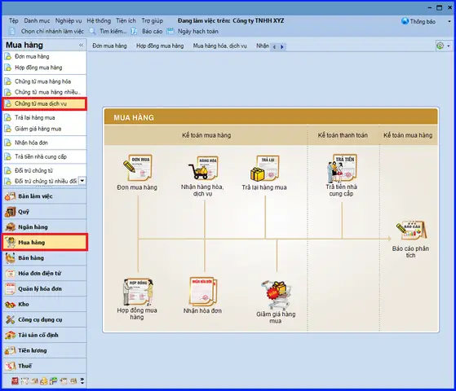The width and height of the screenshot is (456, 391).
Task: Click the Giảm giá hàng mua cart icon
Action: [x=276, y=295]
